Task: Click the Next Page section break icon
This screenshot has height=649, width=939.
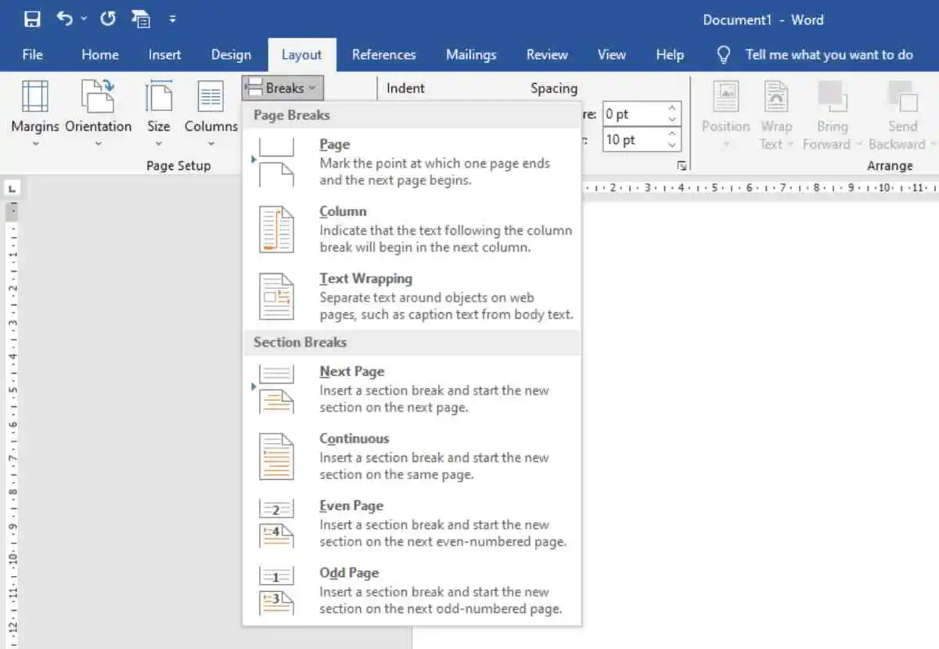Action: pos(276,389)
